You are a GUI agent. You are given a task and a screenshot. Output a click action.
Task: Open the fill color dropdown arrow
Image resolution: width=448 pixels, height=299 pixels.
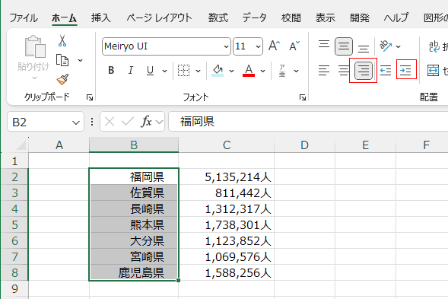pyautogui.click(x=231, y=71)
